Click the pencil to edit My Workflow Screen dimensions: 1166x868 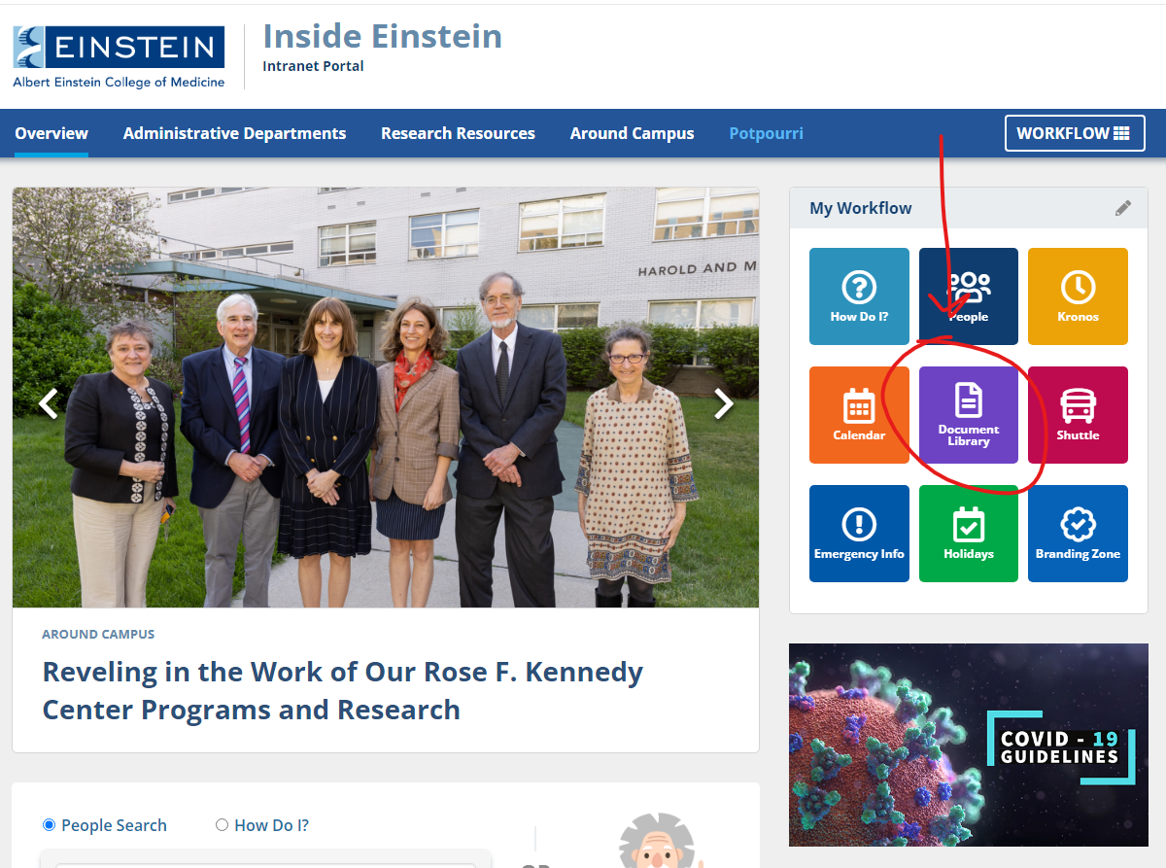click(1124, 207)
